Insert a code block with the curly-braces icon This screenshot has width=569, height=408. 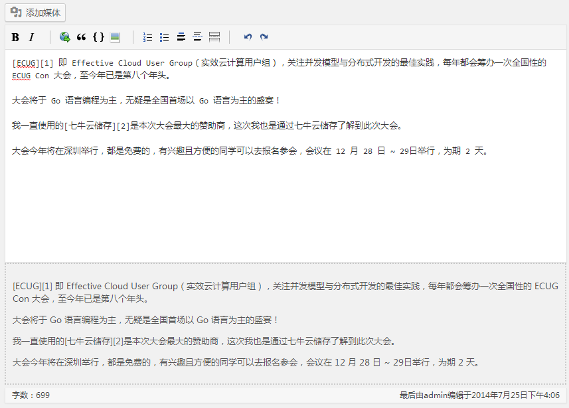pyautogui.click(x=98, y=37)
